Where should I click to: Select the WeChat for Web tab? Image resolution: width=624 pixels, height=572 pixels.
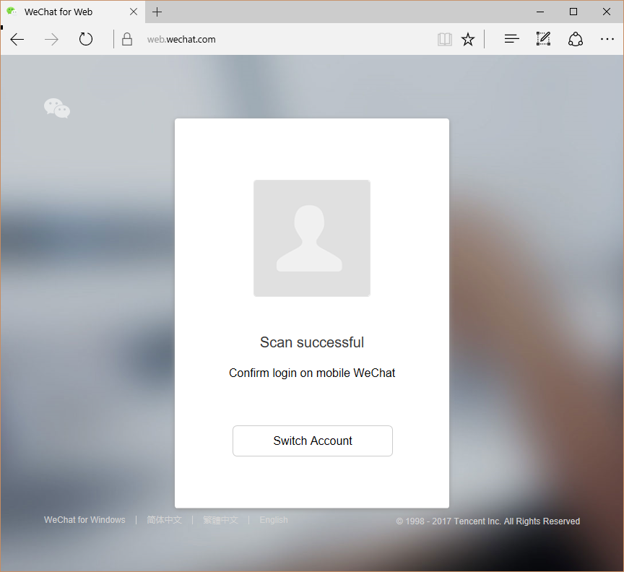coord(73,12)
